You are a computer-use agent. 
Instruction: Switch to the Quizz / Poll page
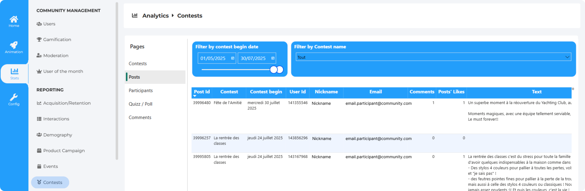(140, 104)
